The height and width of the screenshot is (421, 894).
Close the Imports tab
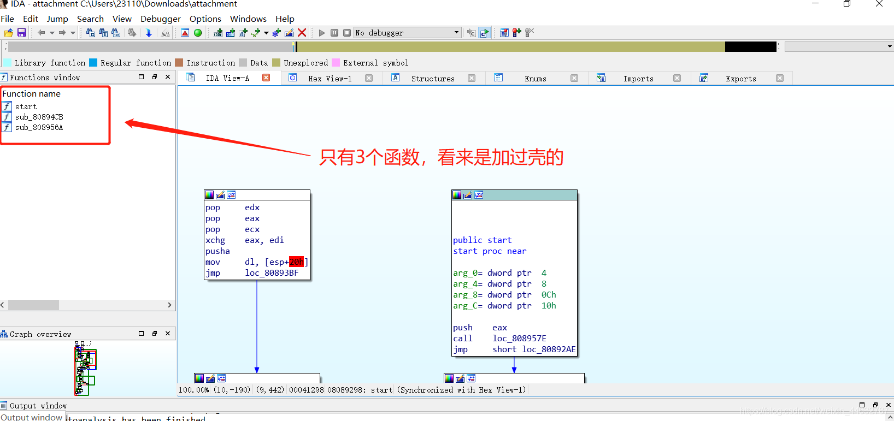(677, 78)
